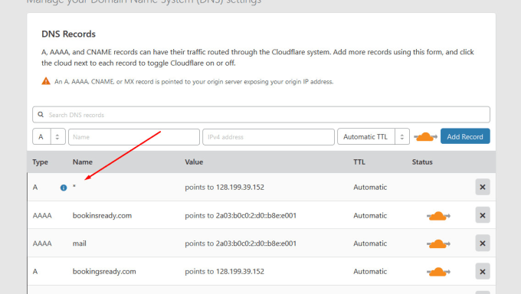Toggle Cloudflare cloud in the add record form

pos(425,136)
